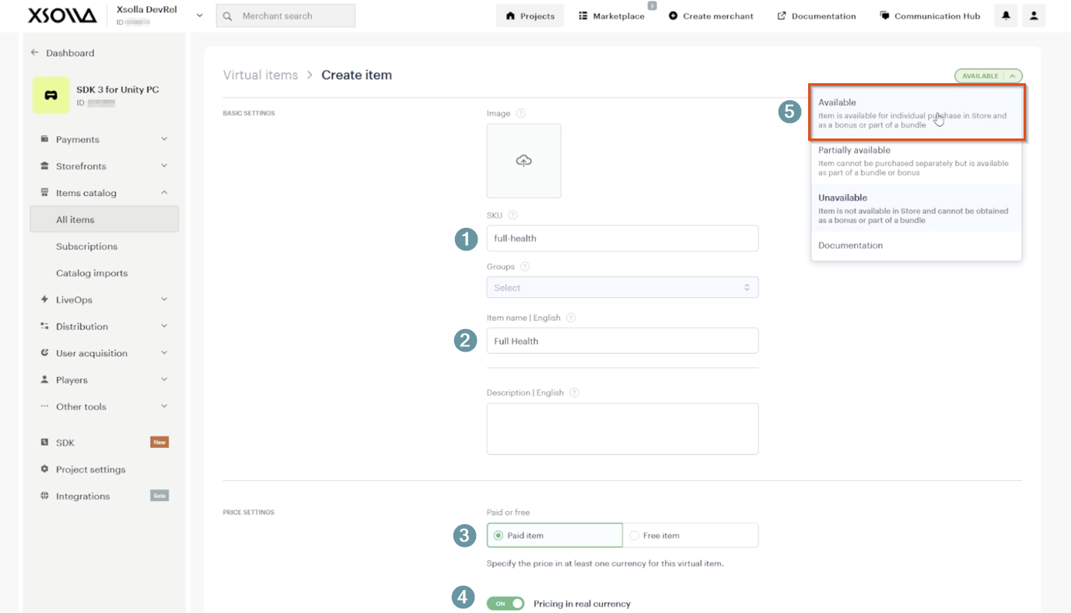
Task: Click the notifications bell icon
Action: tap(1006, 16)
